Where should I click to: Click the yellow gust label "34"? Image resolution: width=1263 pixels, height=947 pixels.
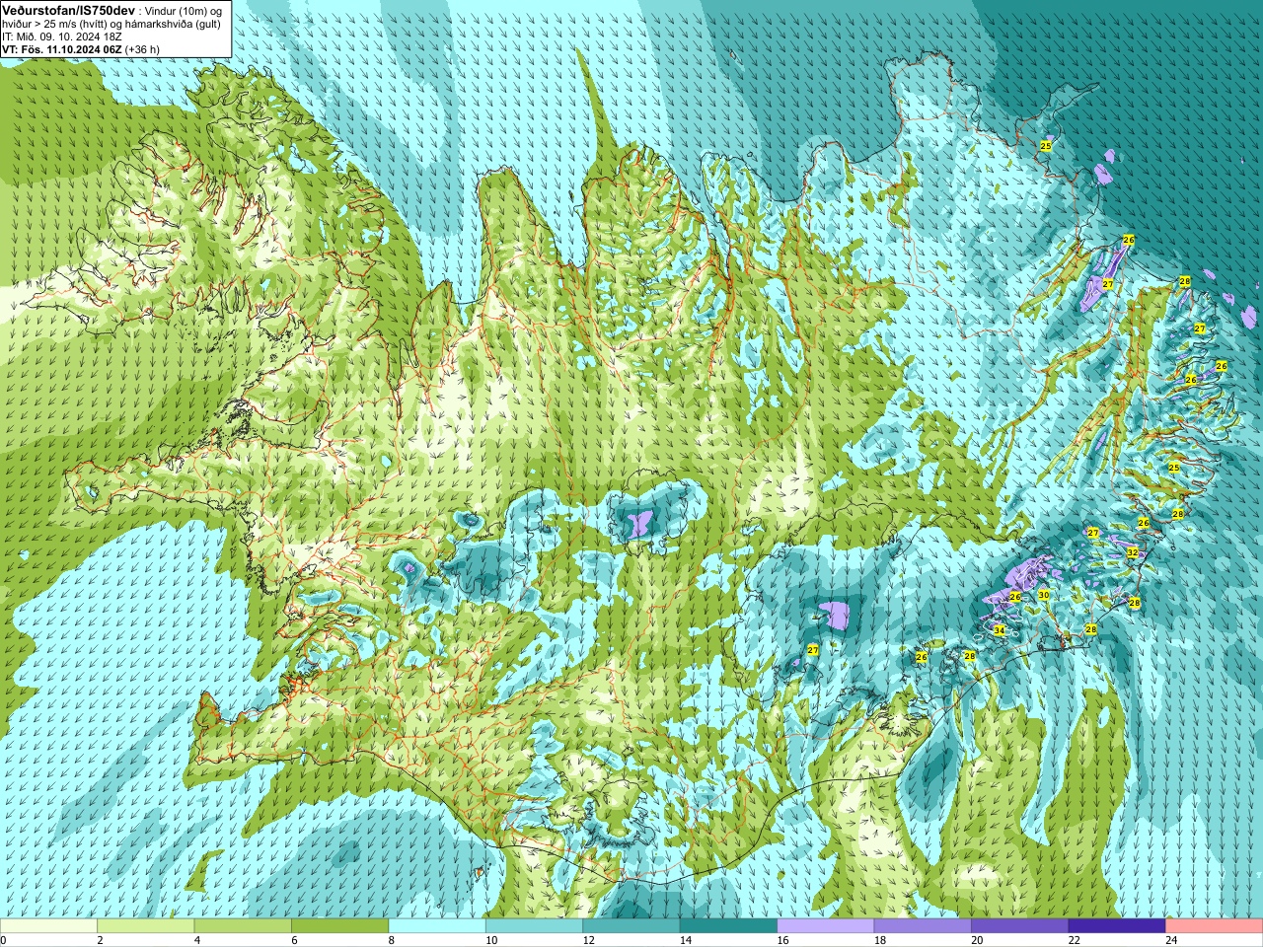tap(1000, 630)
